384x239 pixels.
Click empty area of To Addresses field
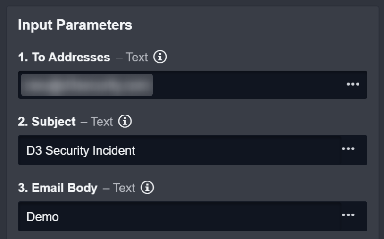pyautogui.click(x=245, y=85)
